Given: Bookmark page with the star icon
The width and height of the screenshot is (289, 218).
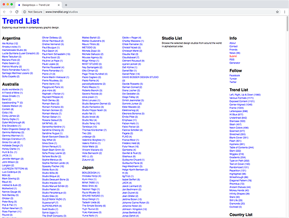Looking at the screenshot, I should 277,12.
